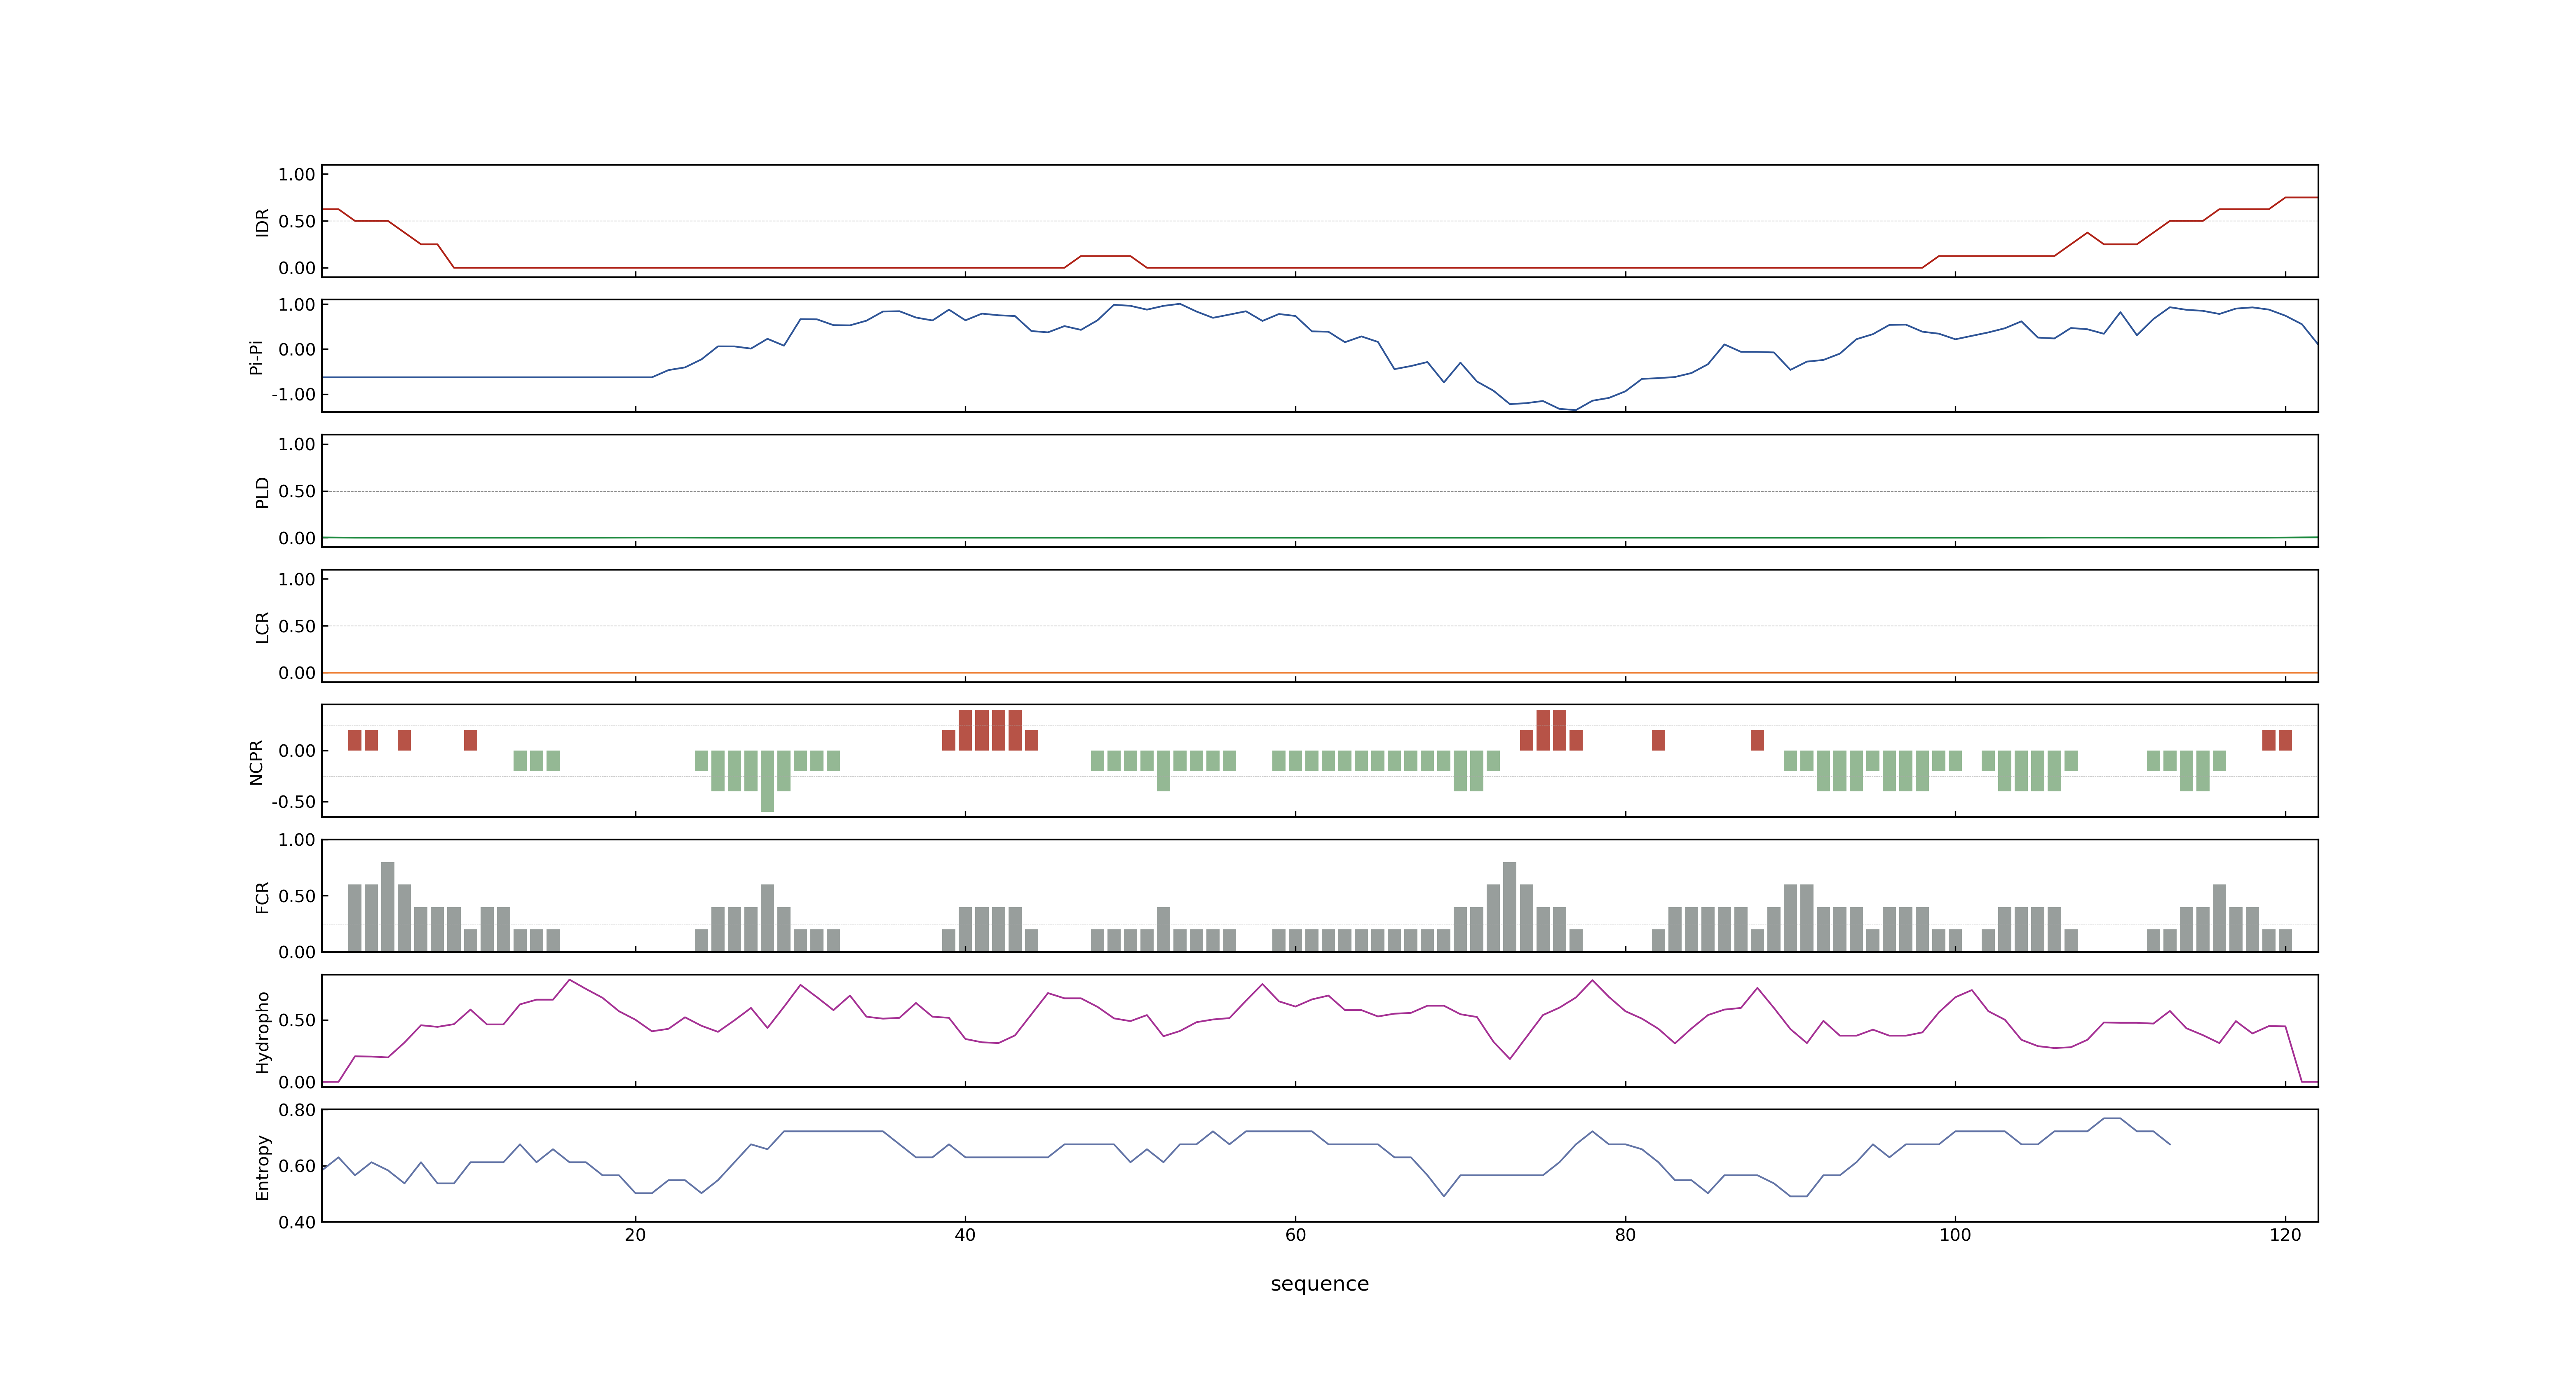
Task: Click the 1.00 tick in IDR panel
Action: [297, 175]
